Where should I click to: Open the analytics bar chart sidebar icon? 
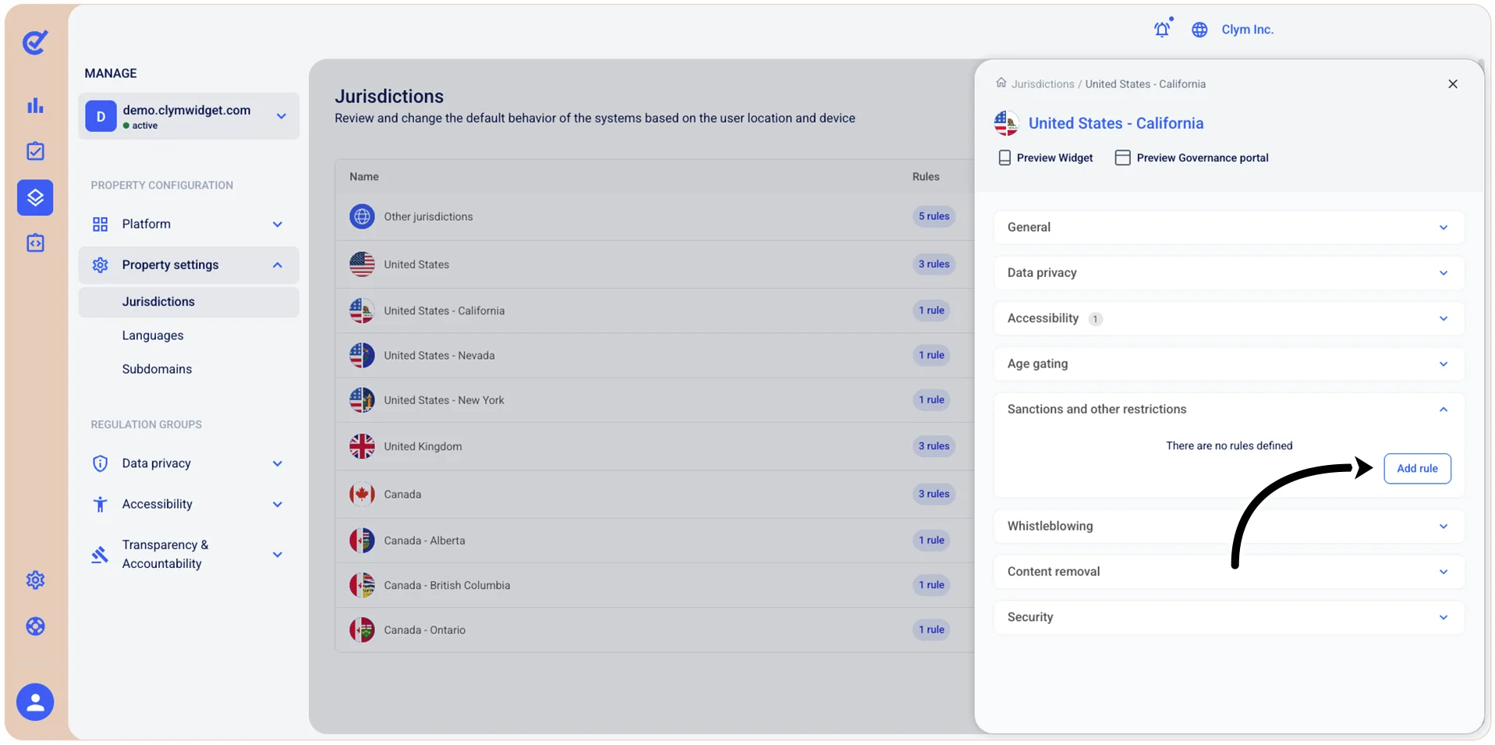click(35, 105)
